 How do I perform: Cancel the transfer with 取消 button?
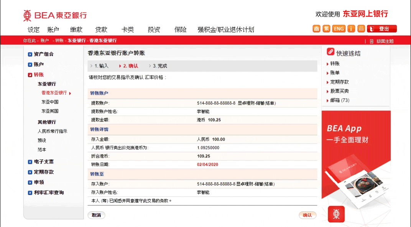[x=96, y=215]
